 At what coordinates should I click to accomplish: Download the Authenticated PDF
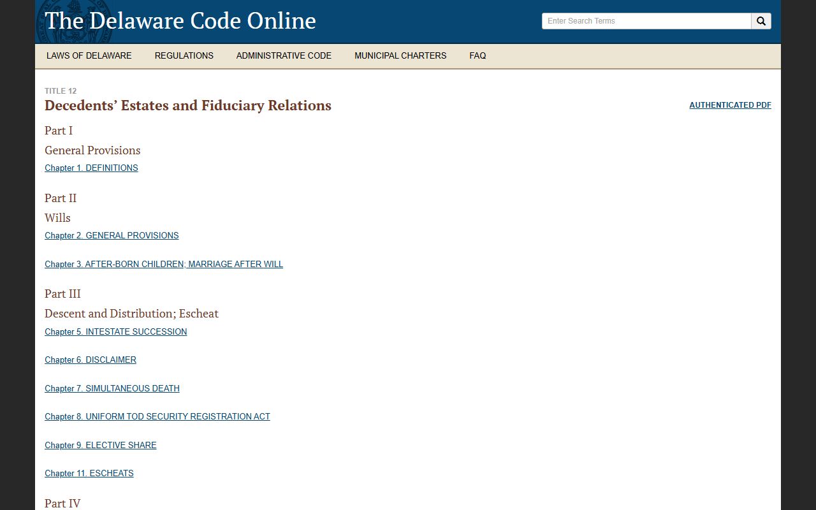pos(730,105)
